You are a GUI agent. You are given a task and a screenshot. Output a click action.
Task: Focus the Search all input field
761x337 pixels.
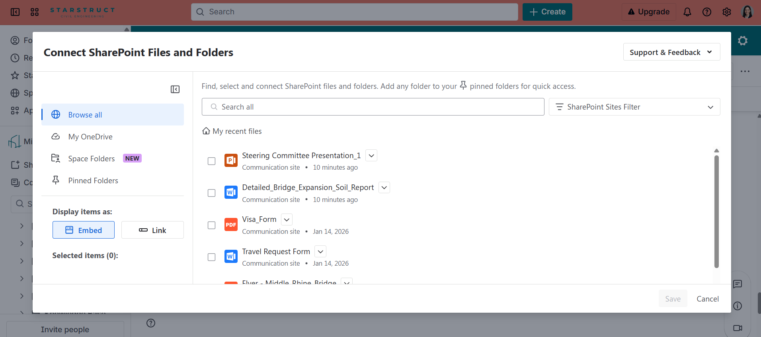(x=373, y=107)
